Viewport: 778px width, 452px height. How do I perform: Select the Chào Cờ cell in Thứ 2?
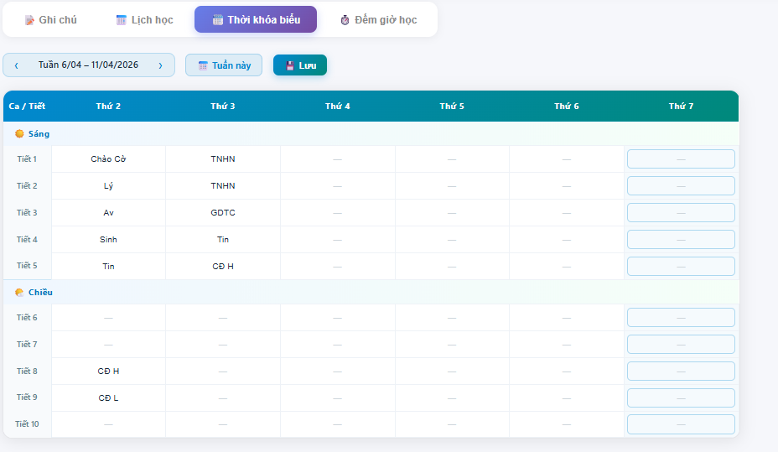[108, 159]
